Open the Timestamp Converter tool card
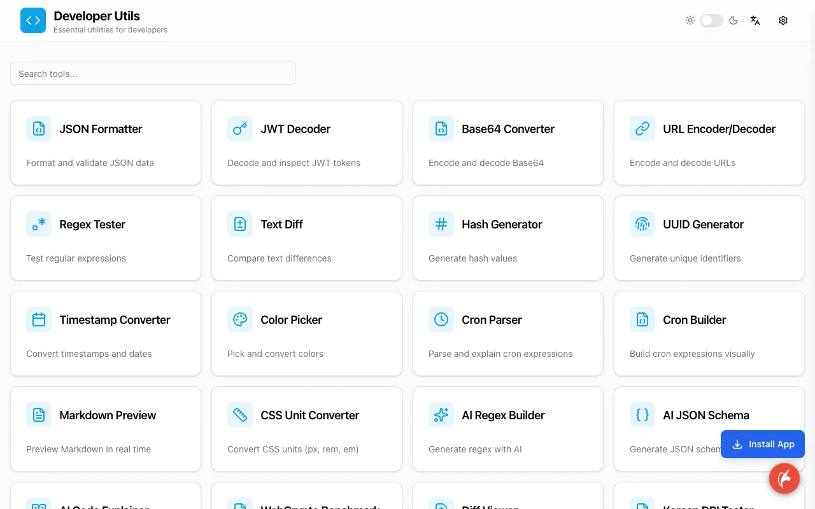 pos(106,333)
